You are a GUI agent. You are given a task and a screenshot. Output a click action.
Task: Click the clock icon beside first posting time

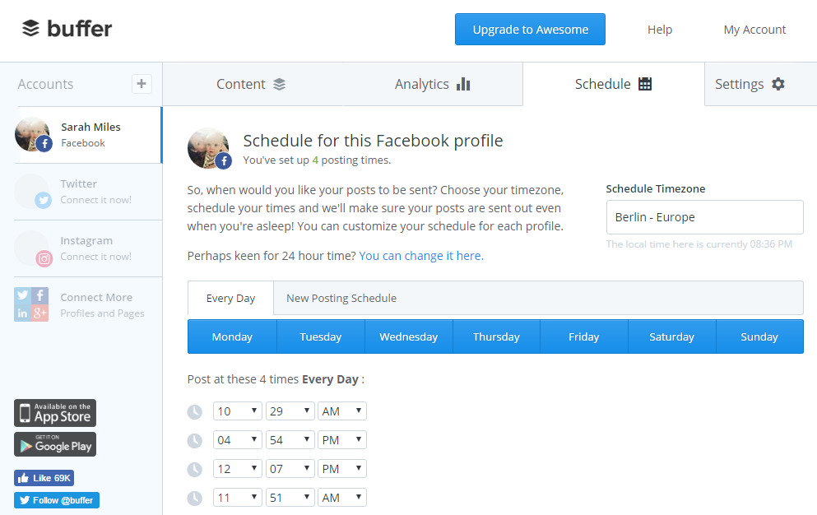pos(195,411)
